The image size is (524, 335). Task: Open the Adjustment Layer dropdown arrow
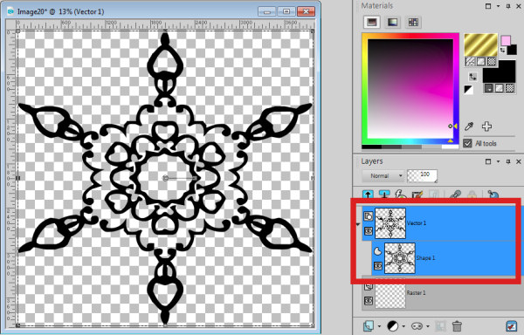403,326
